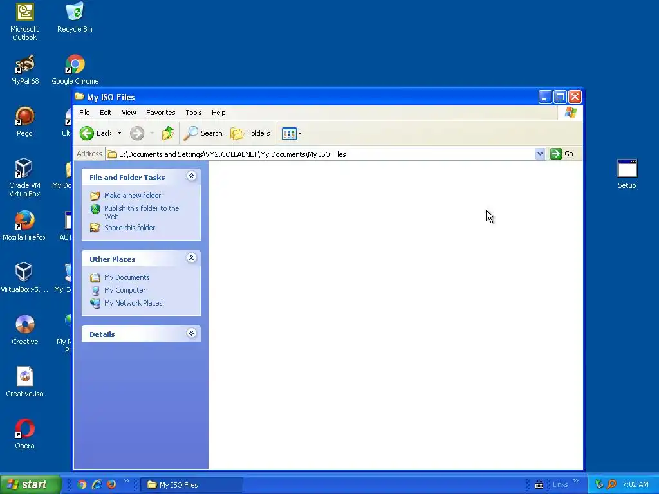
Task: Open the Edit menu
Action: click(x=106, y=113)
